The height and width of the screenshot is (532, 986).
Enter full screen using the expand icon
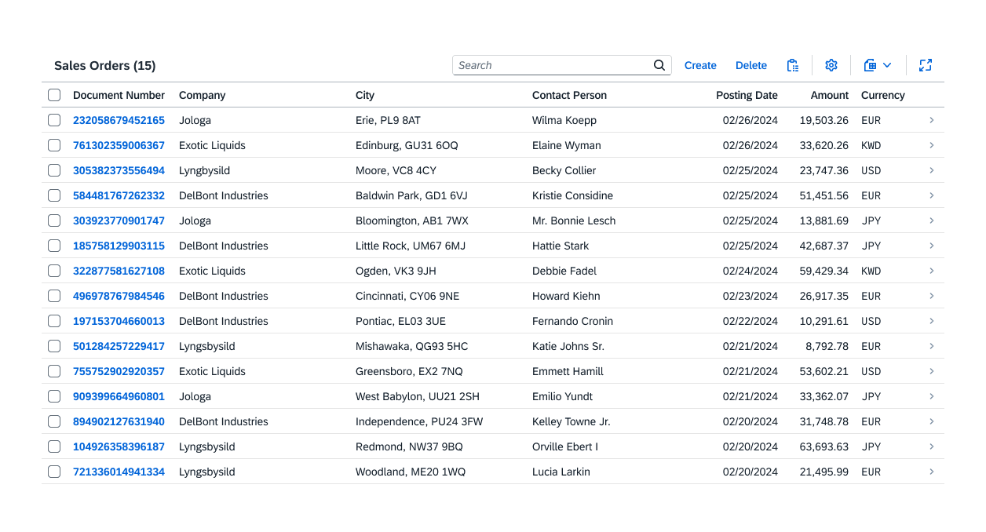point(926,65)
